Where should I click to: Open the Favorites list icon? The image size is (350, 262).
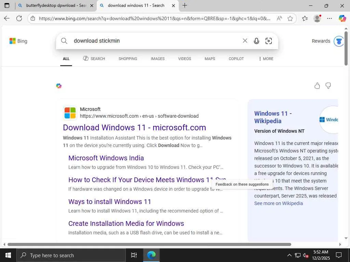point(305,18)
